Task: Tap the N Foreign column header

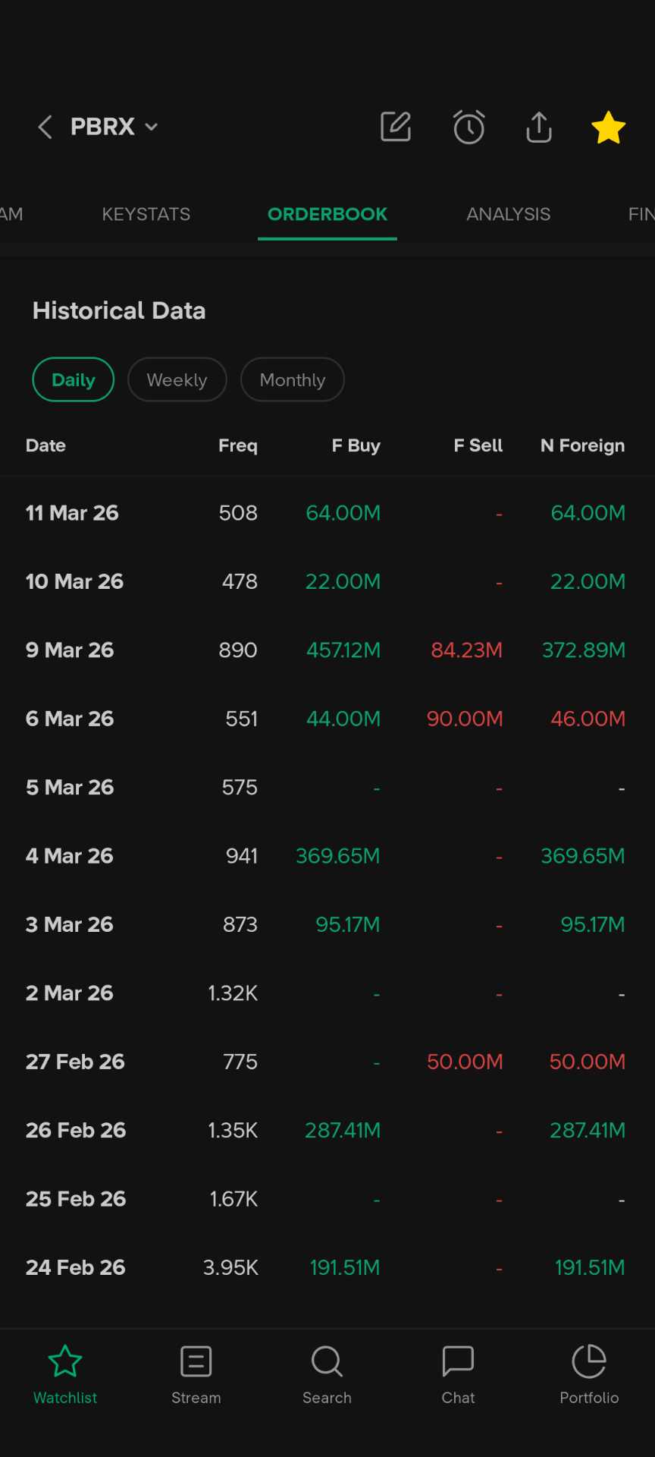Action: pos(582,445)
